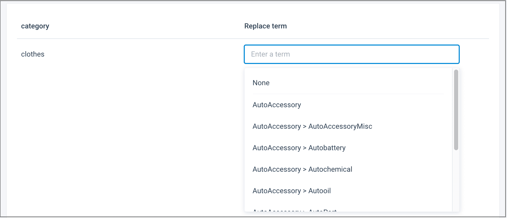This screenshot has width=507, height=218.
Task: Choose "AutoAccessory > Autooil" replacement term
Action: (x=292, y=191)
